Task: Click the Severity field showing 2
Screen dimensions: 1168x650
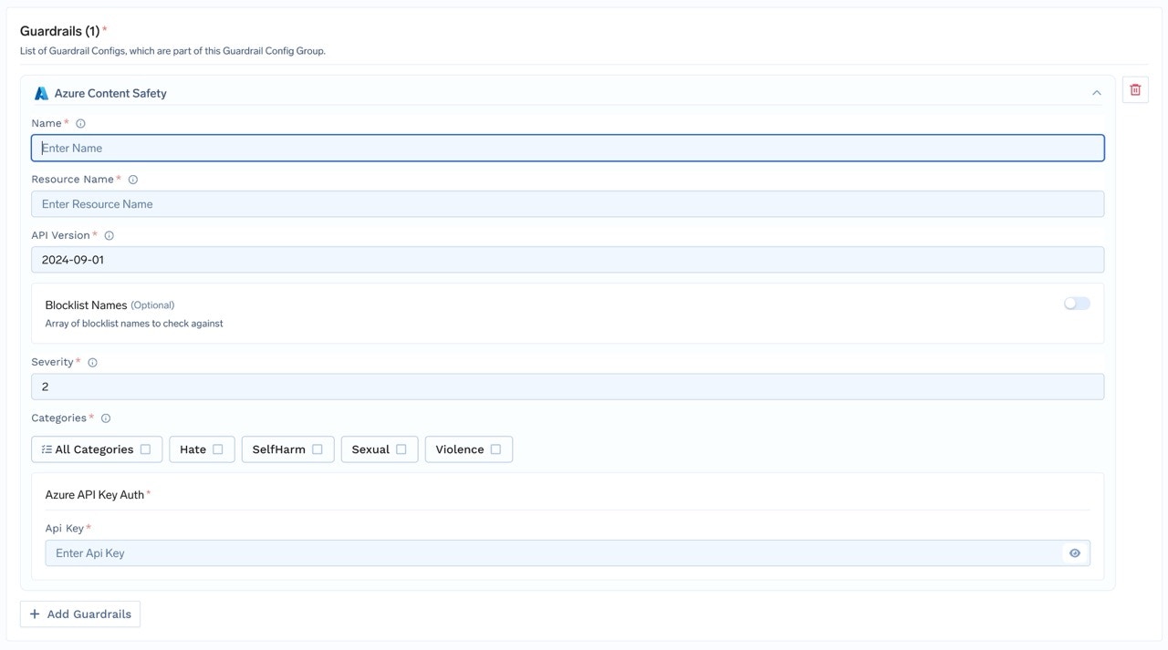Action: [x=568, y=387]
